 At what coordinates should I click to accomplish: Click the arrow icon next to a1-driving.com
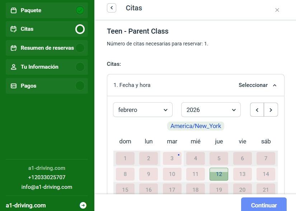[83, 205]
